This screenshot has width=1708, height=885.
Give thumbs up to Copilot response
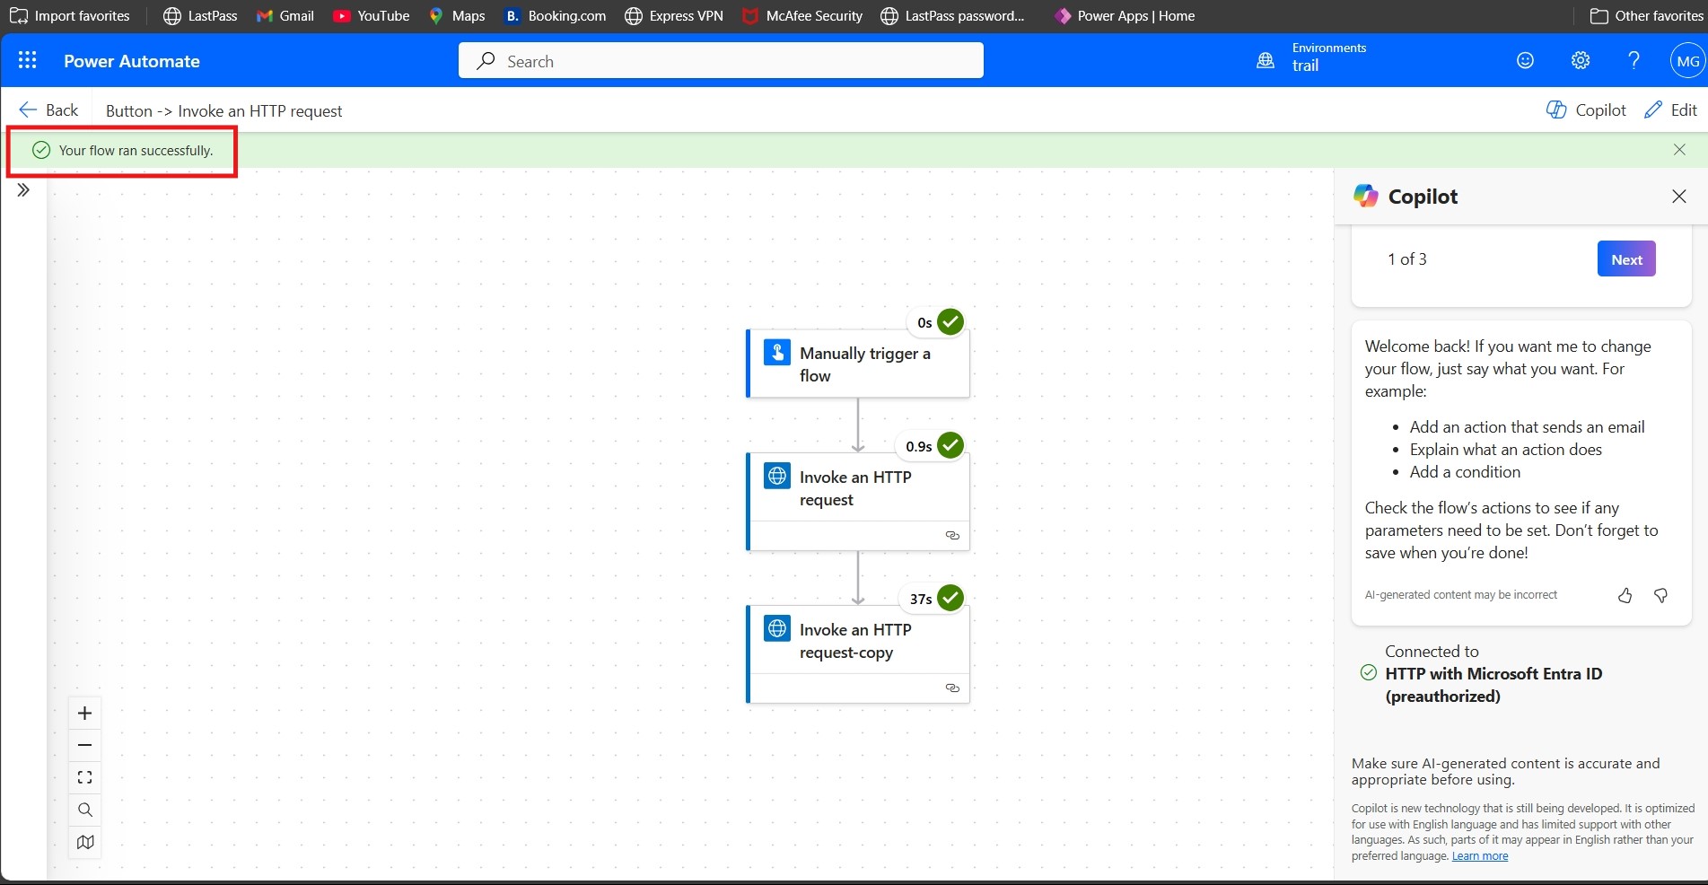[x=1625, y=595]
